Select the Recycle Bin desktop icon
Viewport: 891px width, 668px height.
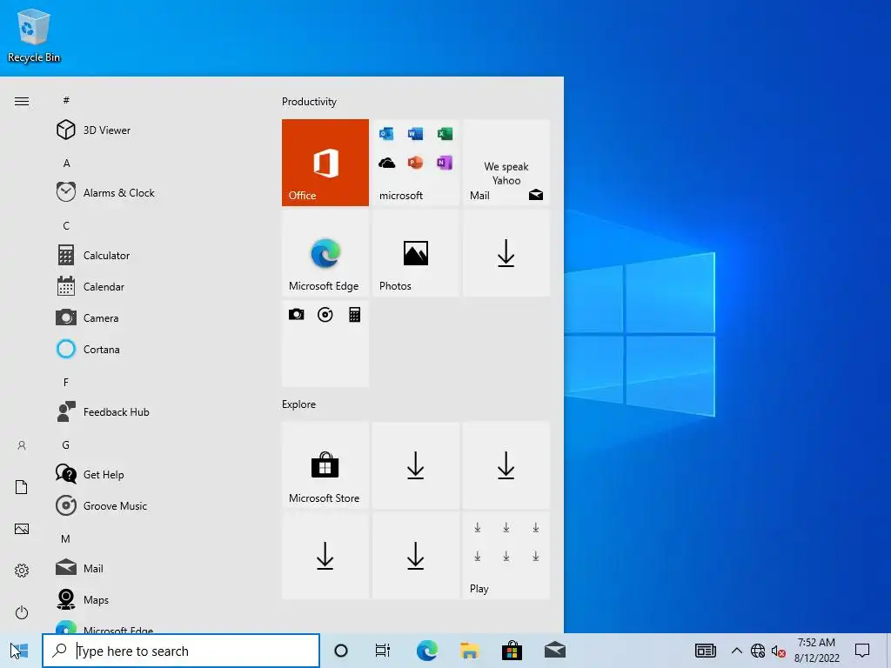(34, 35)
